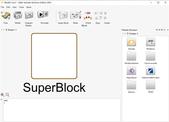Flip the block horizontally
Image resolution: width=169 pixels, height=122 pixels.
pos(88,13)
